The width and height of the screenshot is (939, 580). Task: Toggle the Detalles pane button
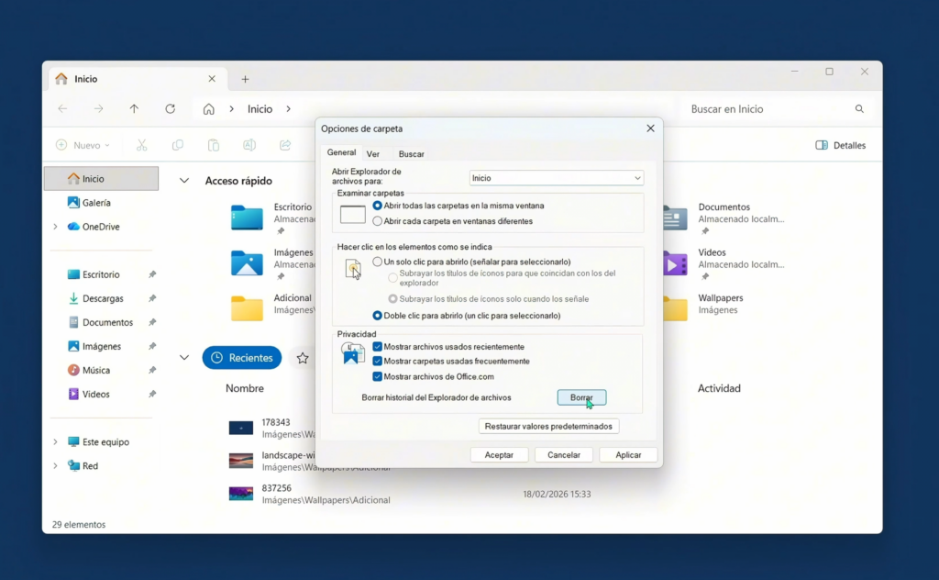840,145
